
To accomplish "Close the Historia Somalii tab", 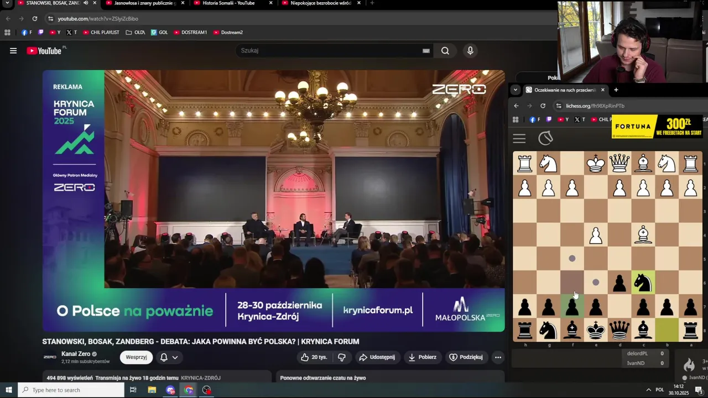I will pyautogui.click(x=270, y=3).
